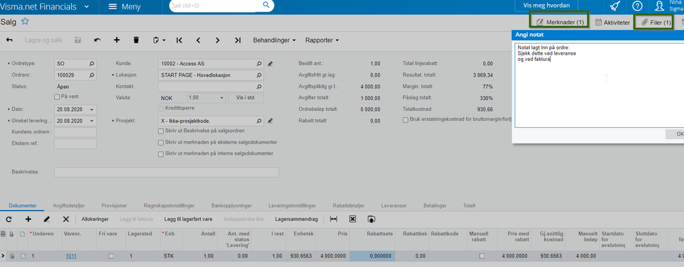Image resolution: width=684 pixels, height=267 pixels.
Task: Open the lookup in the Kontakt field
Action: [259, 87]
